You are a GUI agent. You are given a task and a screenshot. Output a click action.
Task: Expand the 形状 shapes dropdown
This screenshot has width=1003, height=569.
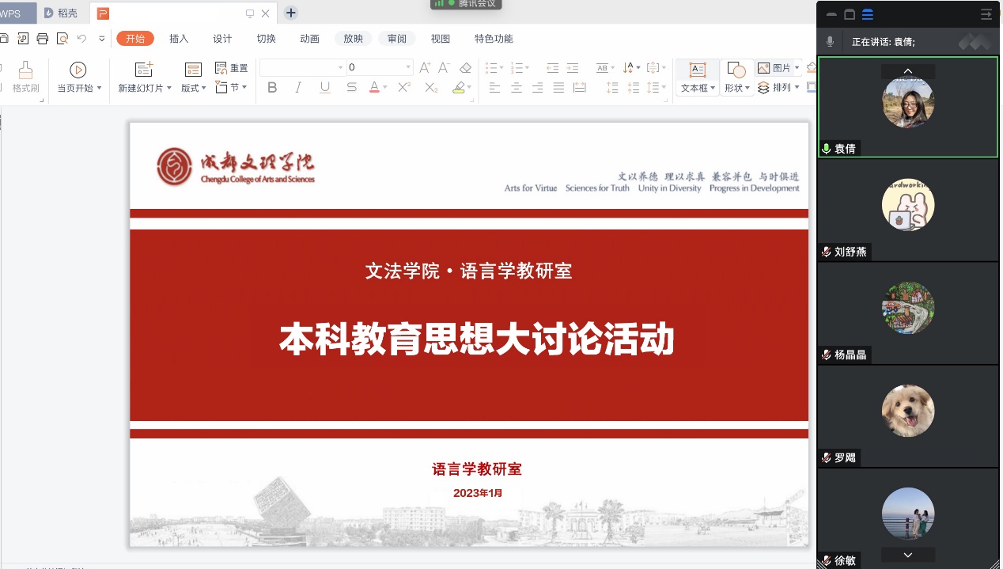coord(748,89)
